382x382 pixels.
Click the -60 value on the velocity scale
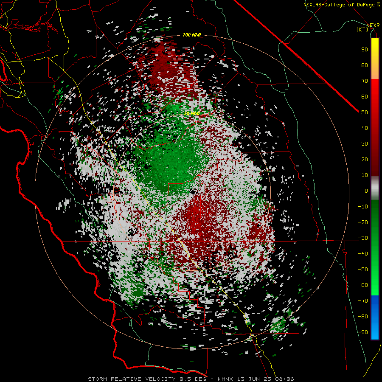[x=363, y=285]
